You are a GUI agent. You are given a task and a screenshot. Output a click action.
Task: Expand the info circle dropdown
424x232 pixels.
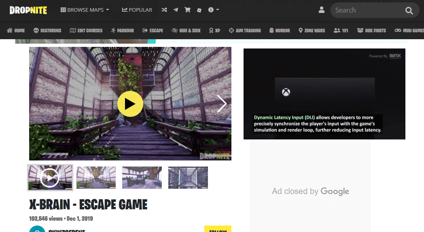[213, 10]
